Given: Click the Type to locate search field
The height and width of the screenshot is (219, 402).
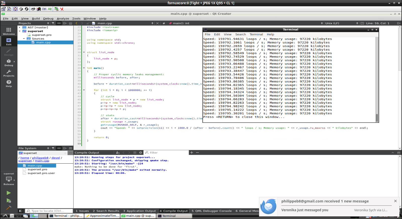Looking at the screenshot, I should point(49,211).
